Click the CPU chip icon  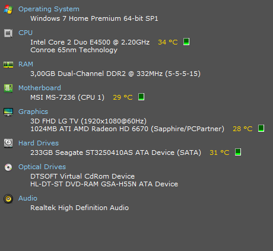(8, 33)
